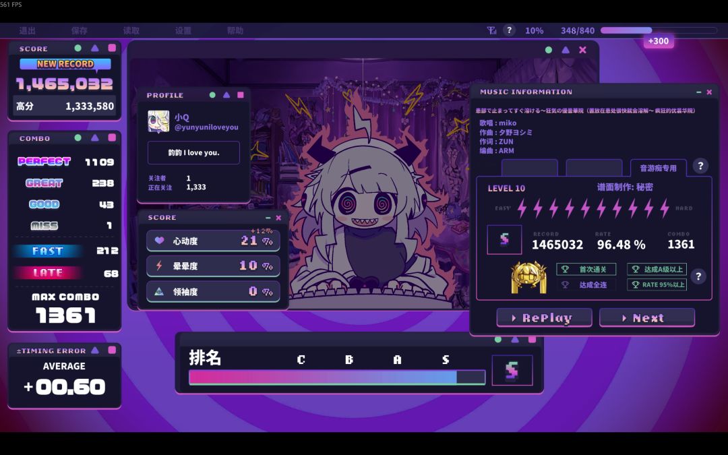Open the 设置 menu
The height and width of the screenshot is (455, 728).
(x=183, y=30)
